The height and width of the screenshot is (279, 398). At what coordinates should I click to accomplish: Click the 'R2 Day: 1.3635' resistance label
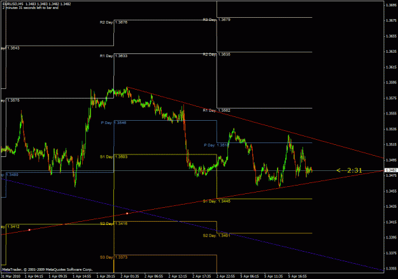[x=217, y=54]
